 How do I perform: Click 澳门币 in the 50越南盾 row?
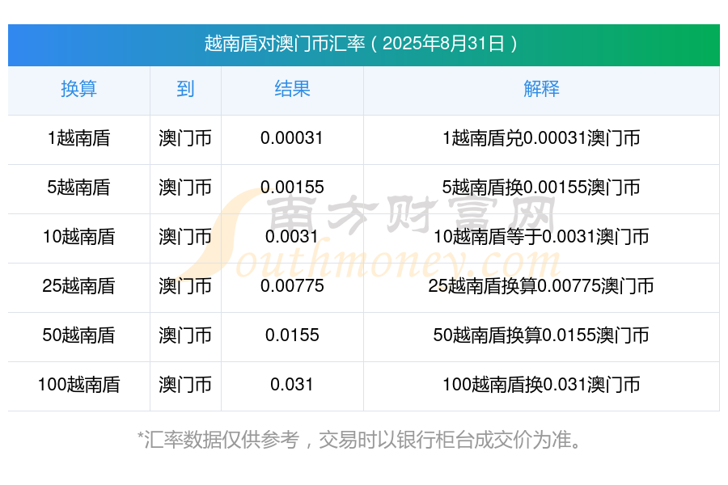(185, 335)
